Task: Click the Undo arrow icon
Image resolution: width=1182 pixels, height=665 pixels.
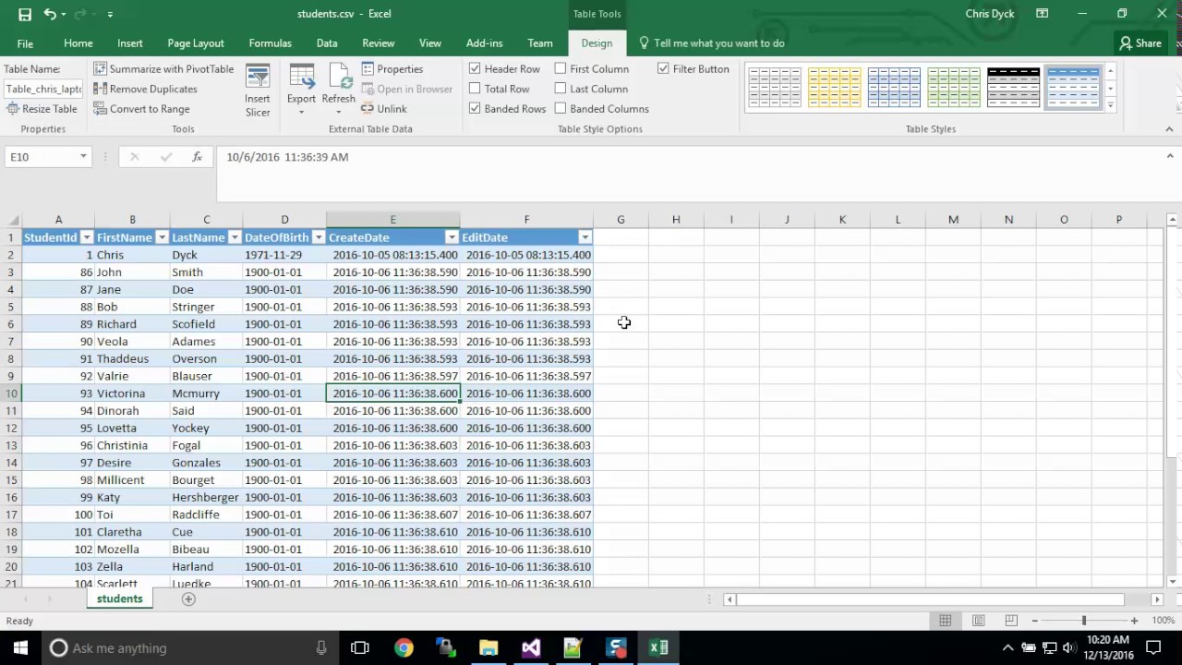Action: click(x=49, y=14)
